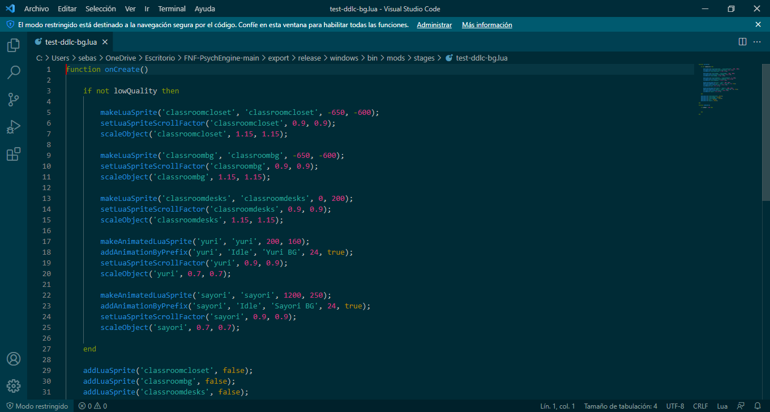The height and width of the screenshot is (412, 770).
Task: Open the Source Control view
Action: pos(14,100)
